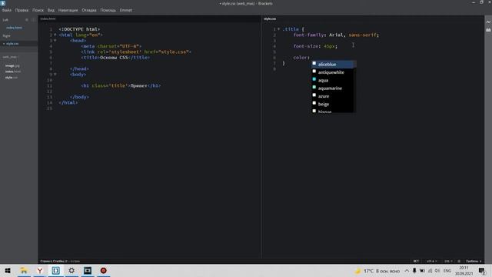This screenshot has height=277, width=492.
Task: Open the Extension Manager brick icon
Action: point(488,30)
